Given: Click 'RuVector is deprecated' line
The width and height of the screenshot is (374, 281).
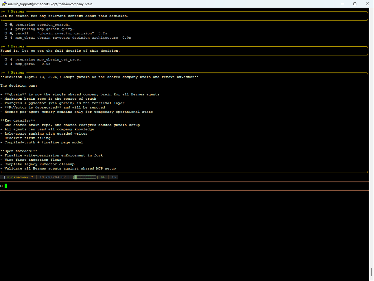Looking at the screenshot, I should pos(53,107).
